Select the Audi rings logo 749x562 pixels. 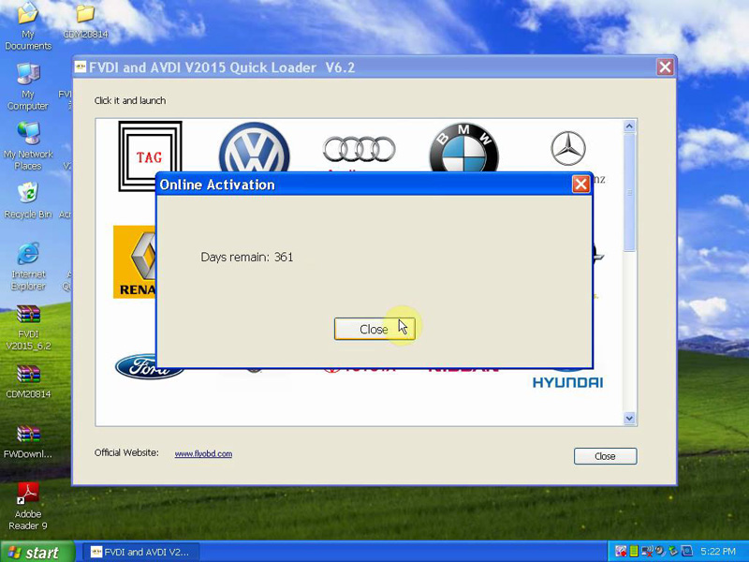pos(359,148)
